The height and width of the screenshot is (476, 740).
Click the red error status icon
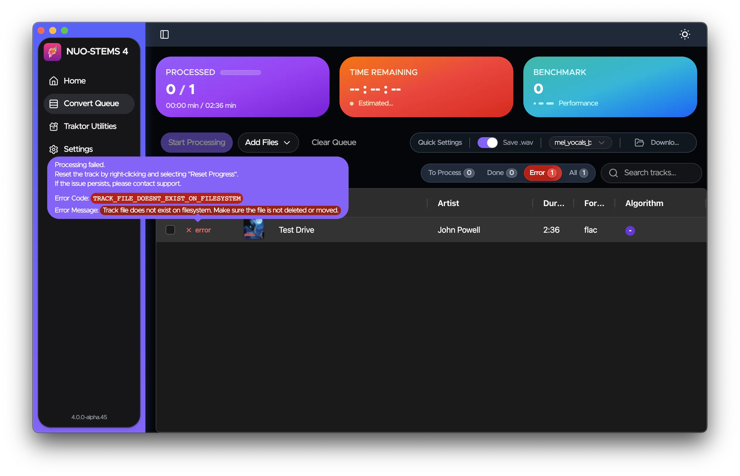pyautogui.click(x=189, y=230)
